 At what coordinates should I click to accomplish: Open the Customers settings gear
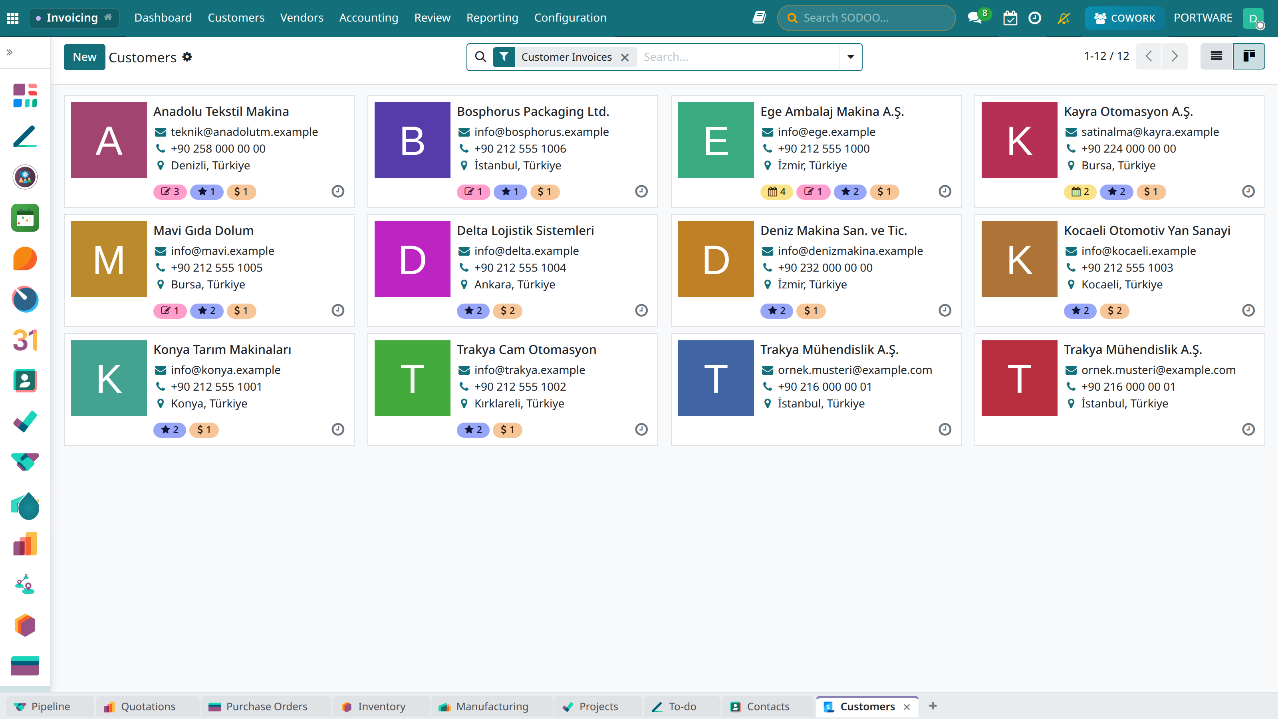[x=187, y=57]
